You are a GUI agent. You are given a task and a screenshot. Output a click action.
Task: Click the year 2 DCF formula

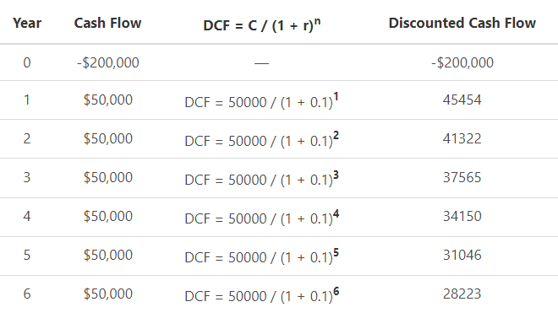tap(261, 140)
